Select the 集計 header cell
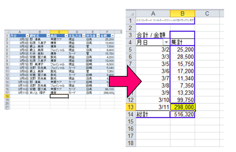This screenshot has width=236, height=152. pyautogui.click(x=183, y=42)
